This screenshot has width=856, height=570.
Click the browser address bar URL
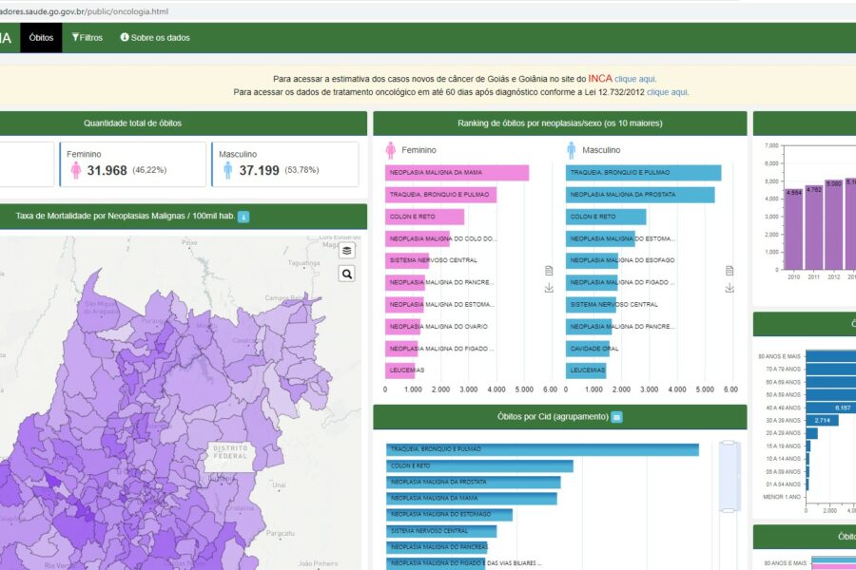tap(84, 11)
